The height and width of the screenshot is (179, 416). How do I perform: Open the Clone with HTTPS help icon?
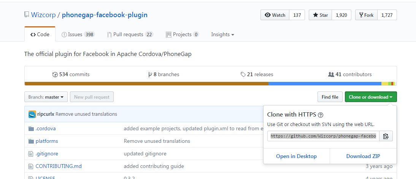321,115
